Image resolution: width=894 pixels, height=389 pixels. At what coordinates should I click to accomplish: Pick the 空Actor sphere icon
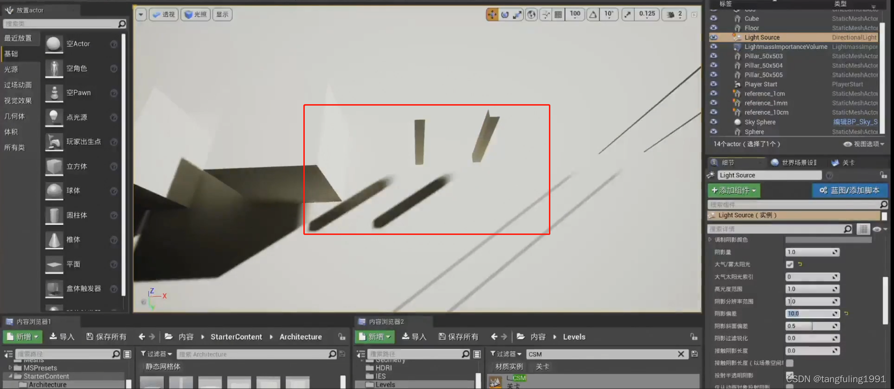[x=54, y=44]
